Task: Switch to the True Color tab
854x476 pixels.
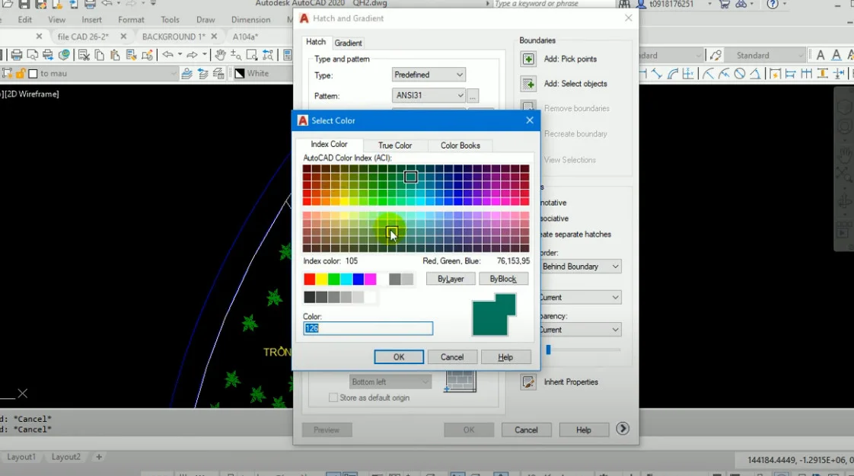Action: click(x=395, y=145)
